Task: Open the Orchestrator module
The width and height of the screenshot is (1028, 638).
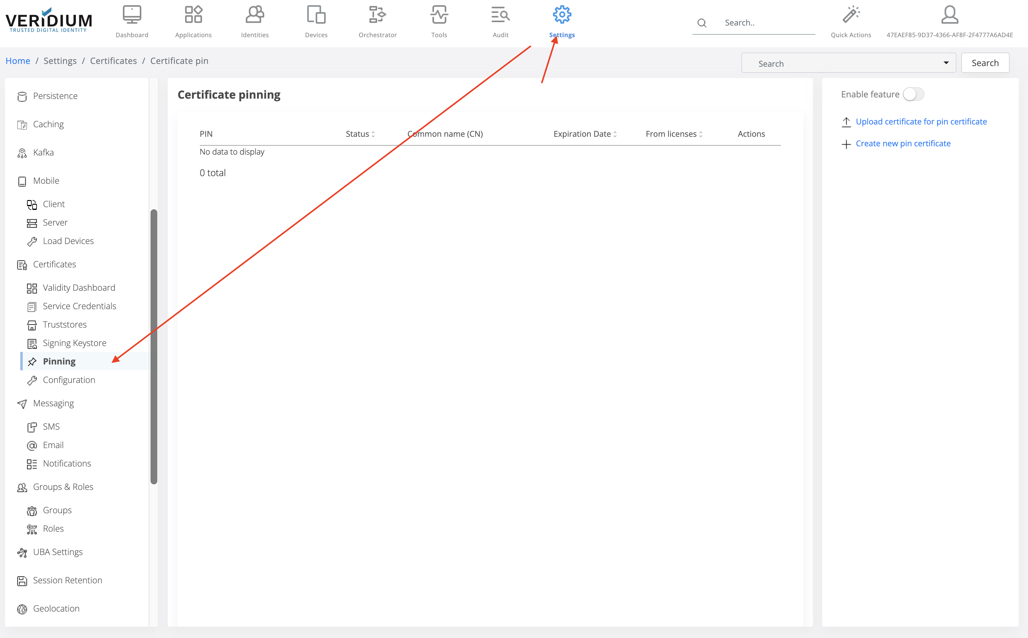Action: (x=377, y=21)
